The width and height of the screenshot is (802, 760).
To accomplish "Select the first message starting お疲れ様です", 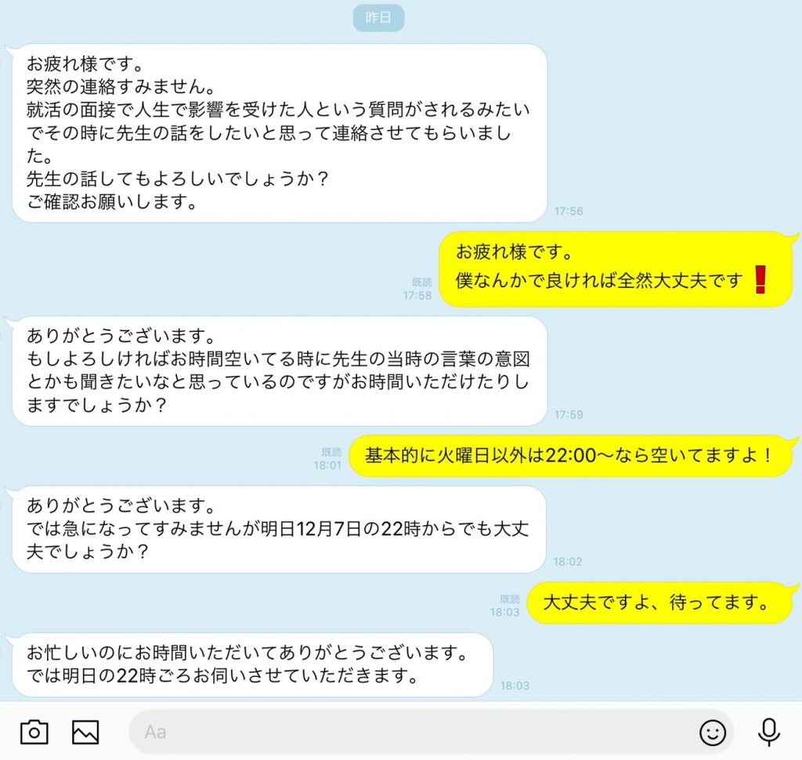I will click(280, 133).
